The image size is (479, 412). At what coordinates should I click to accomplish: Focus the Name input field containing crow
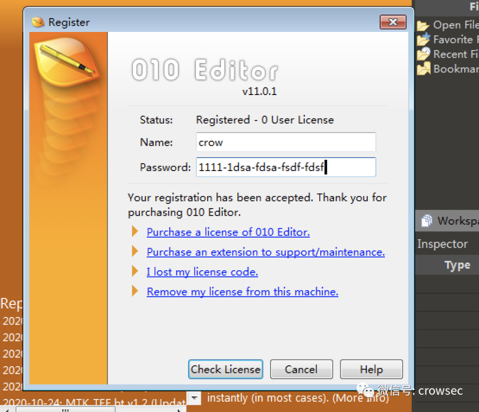click(286, 142)
